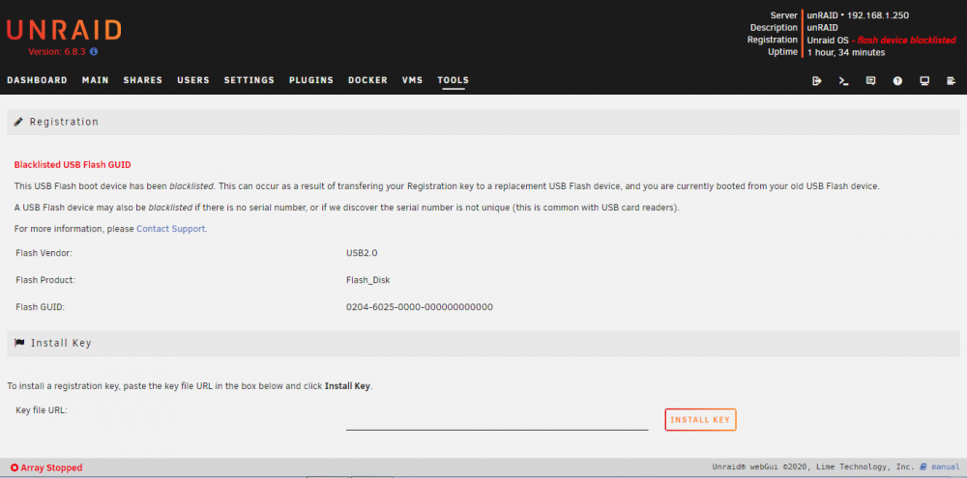The width and height of the screenshot is (967, 478).
Task: Open the Settings menu
Action: click(249, 81)
